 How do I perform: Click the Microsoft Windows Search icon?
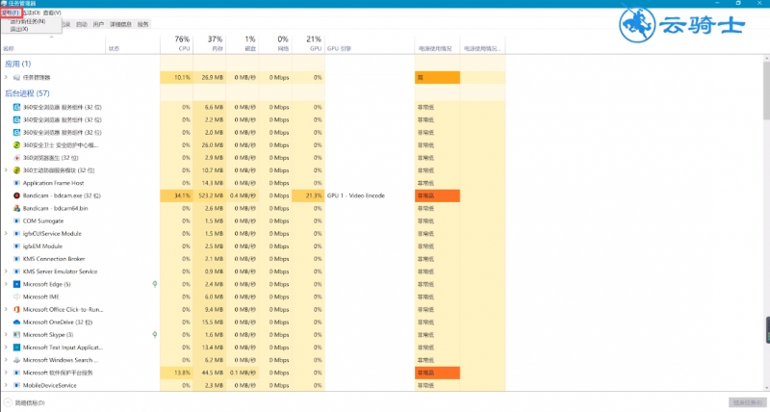click(x=16, y=360)
